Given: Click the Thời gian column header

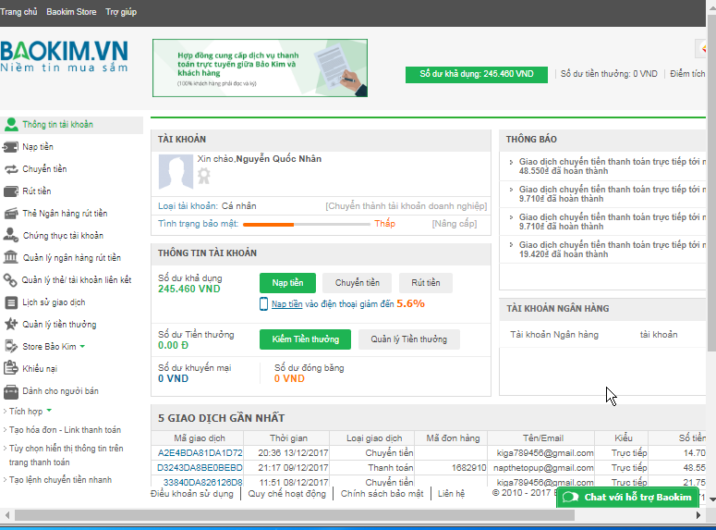Looking at the screenshot, I should coord(288,438).
